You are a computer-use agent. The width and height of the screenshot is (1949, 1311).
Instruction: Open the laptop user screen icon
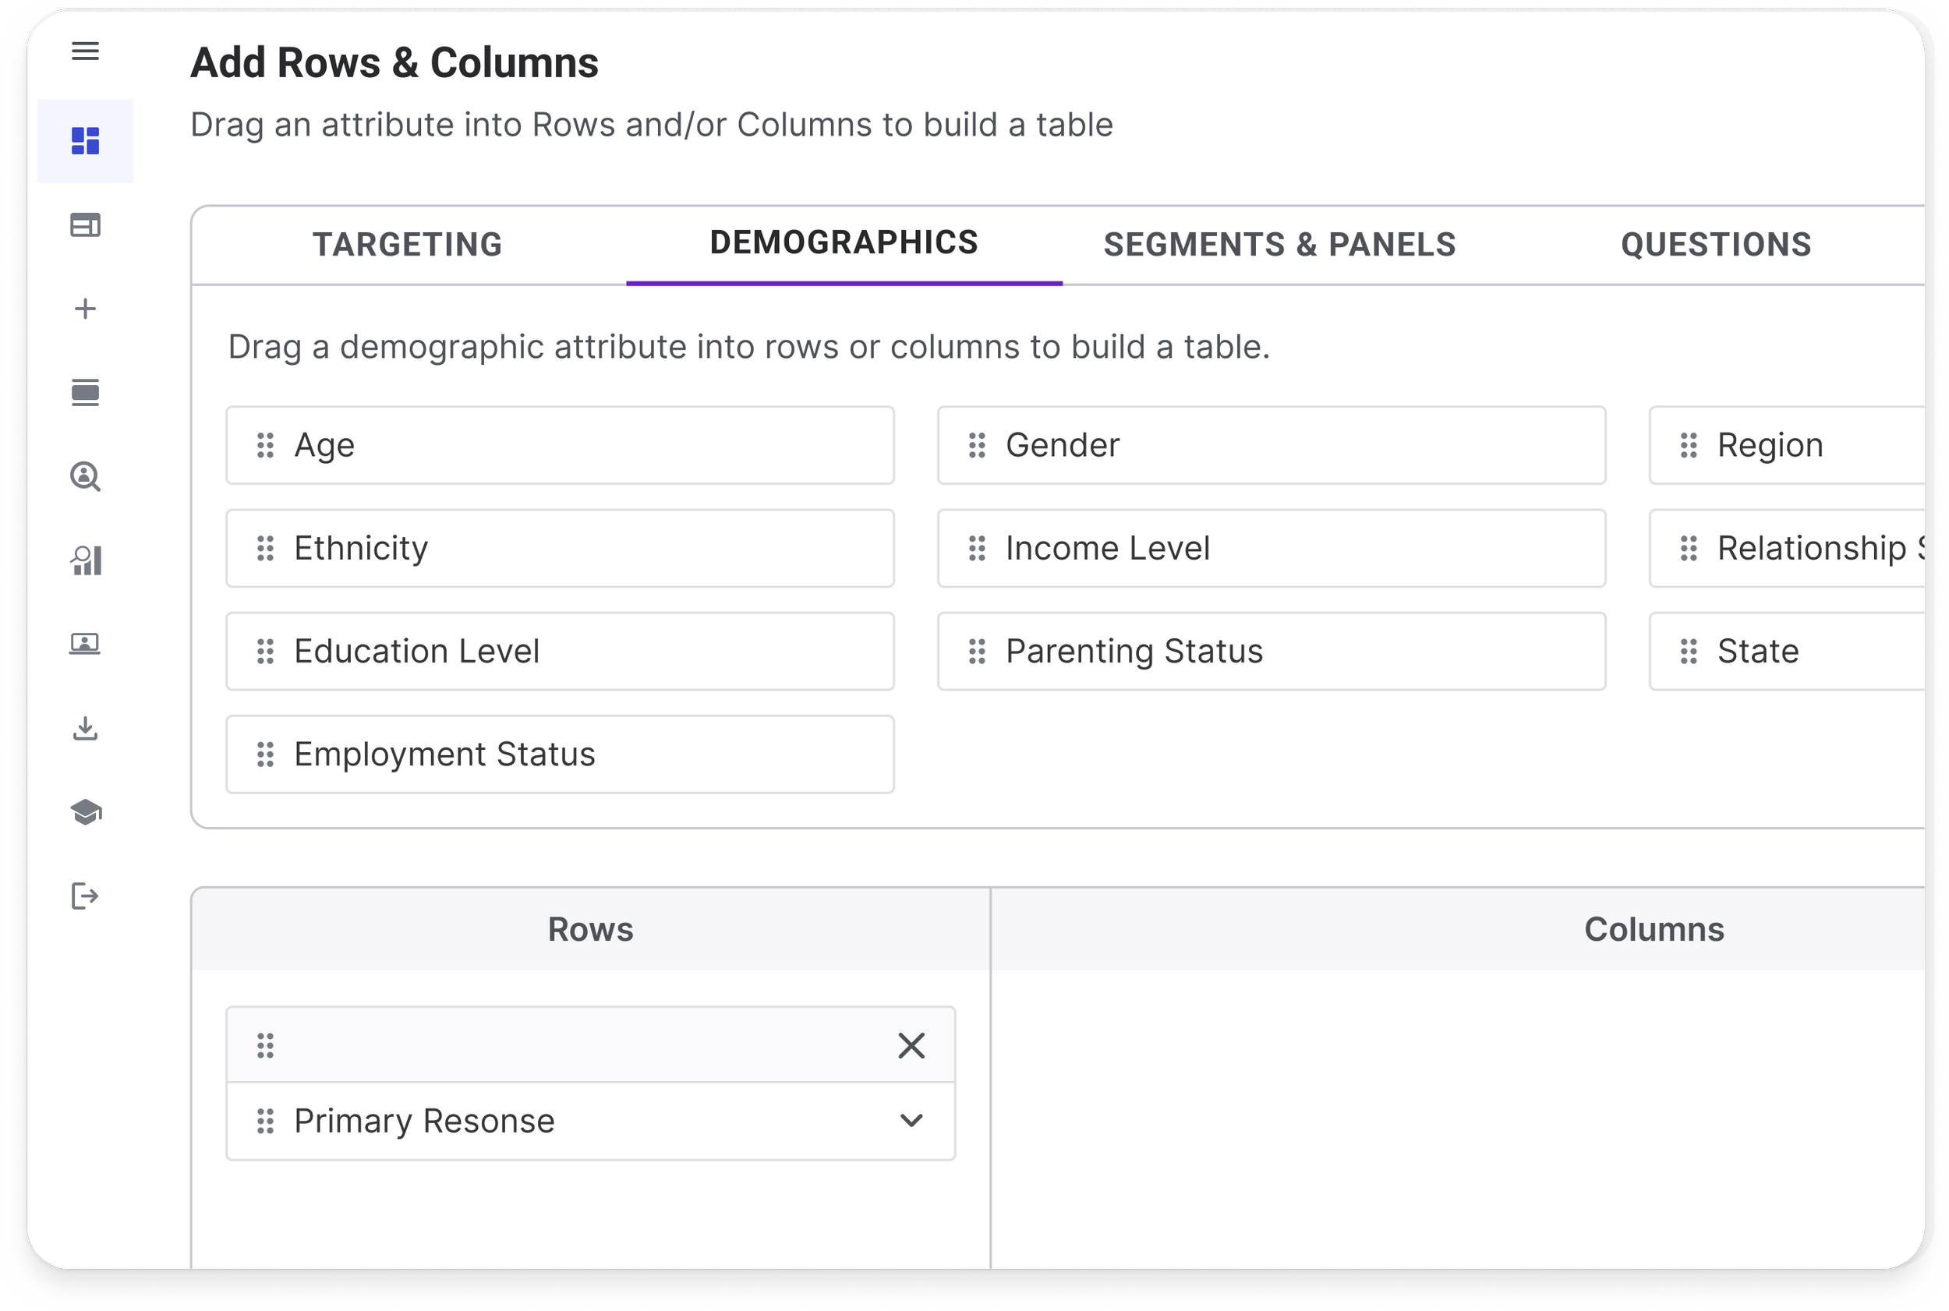pyautogui.click(x=85, y=644)
